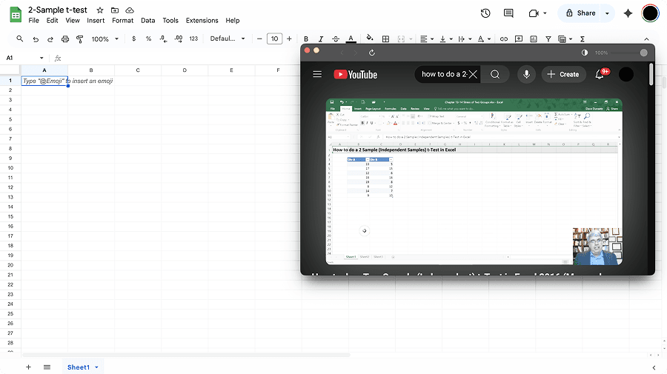Screen dimensions: 667x374
Task: Insert a comment from toolbar
Action: (x=519, y=39)
